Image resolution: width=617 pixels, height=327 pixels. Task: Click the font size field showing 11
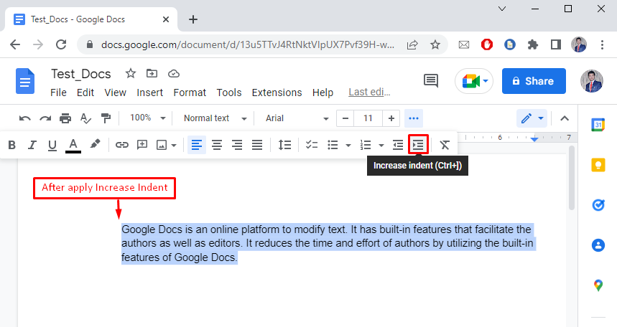(368, 118)
